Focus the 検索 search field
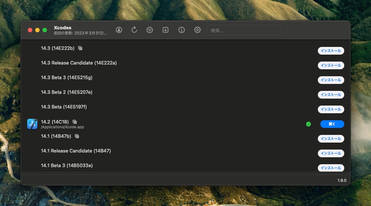 point(243,30)
